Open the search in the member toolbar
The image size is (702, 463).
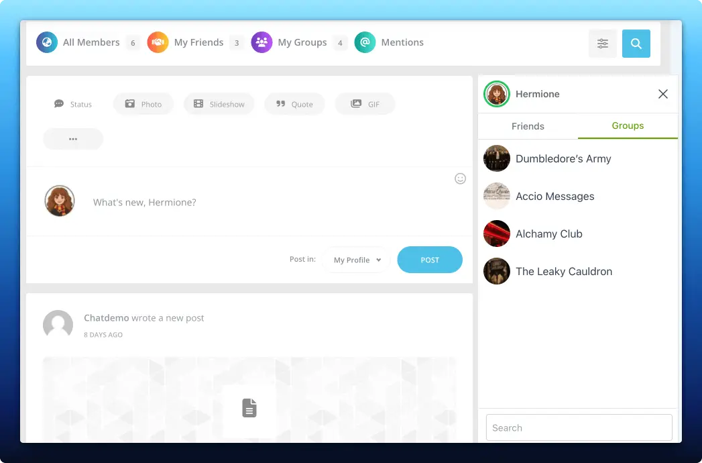tap(636, 43)
